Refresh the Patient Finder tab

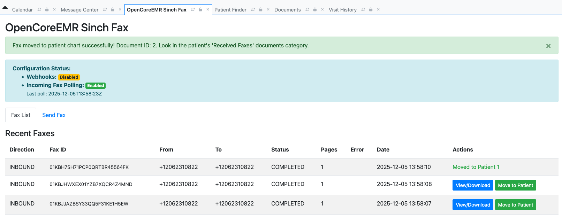253,9
